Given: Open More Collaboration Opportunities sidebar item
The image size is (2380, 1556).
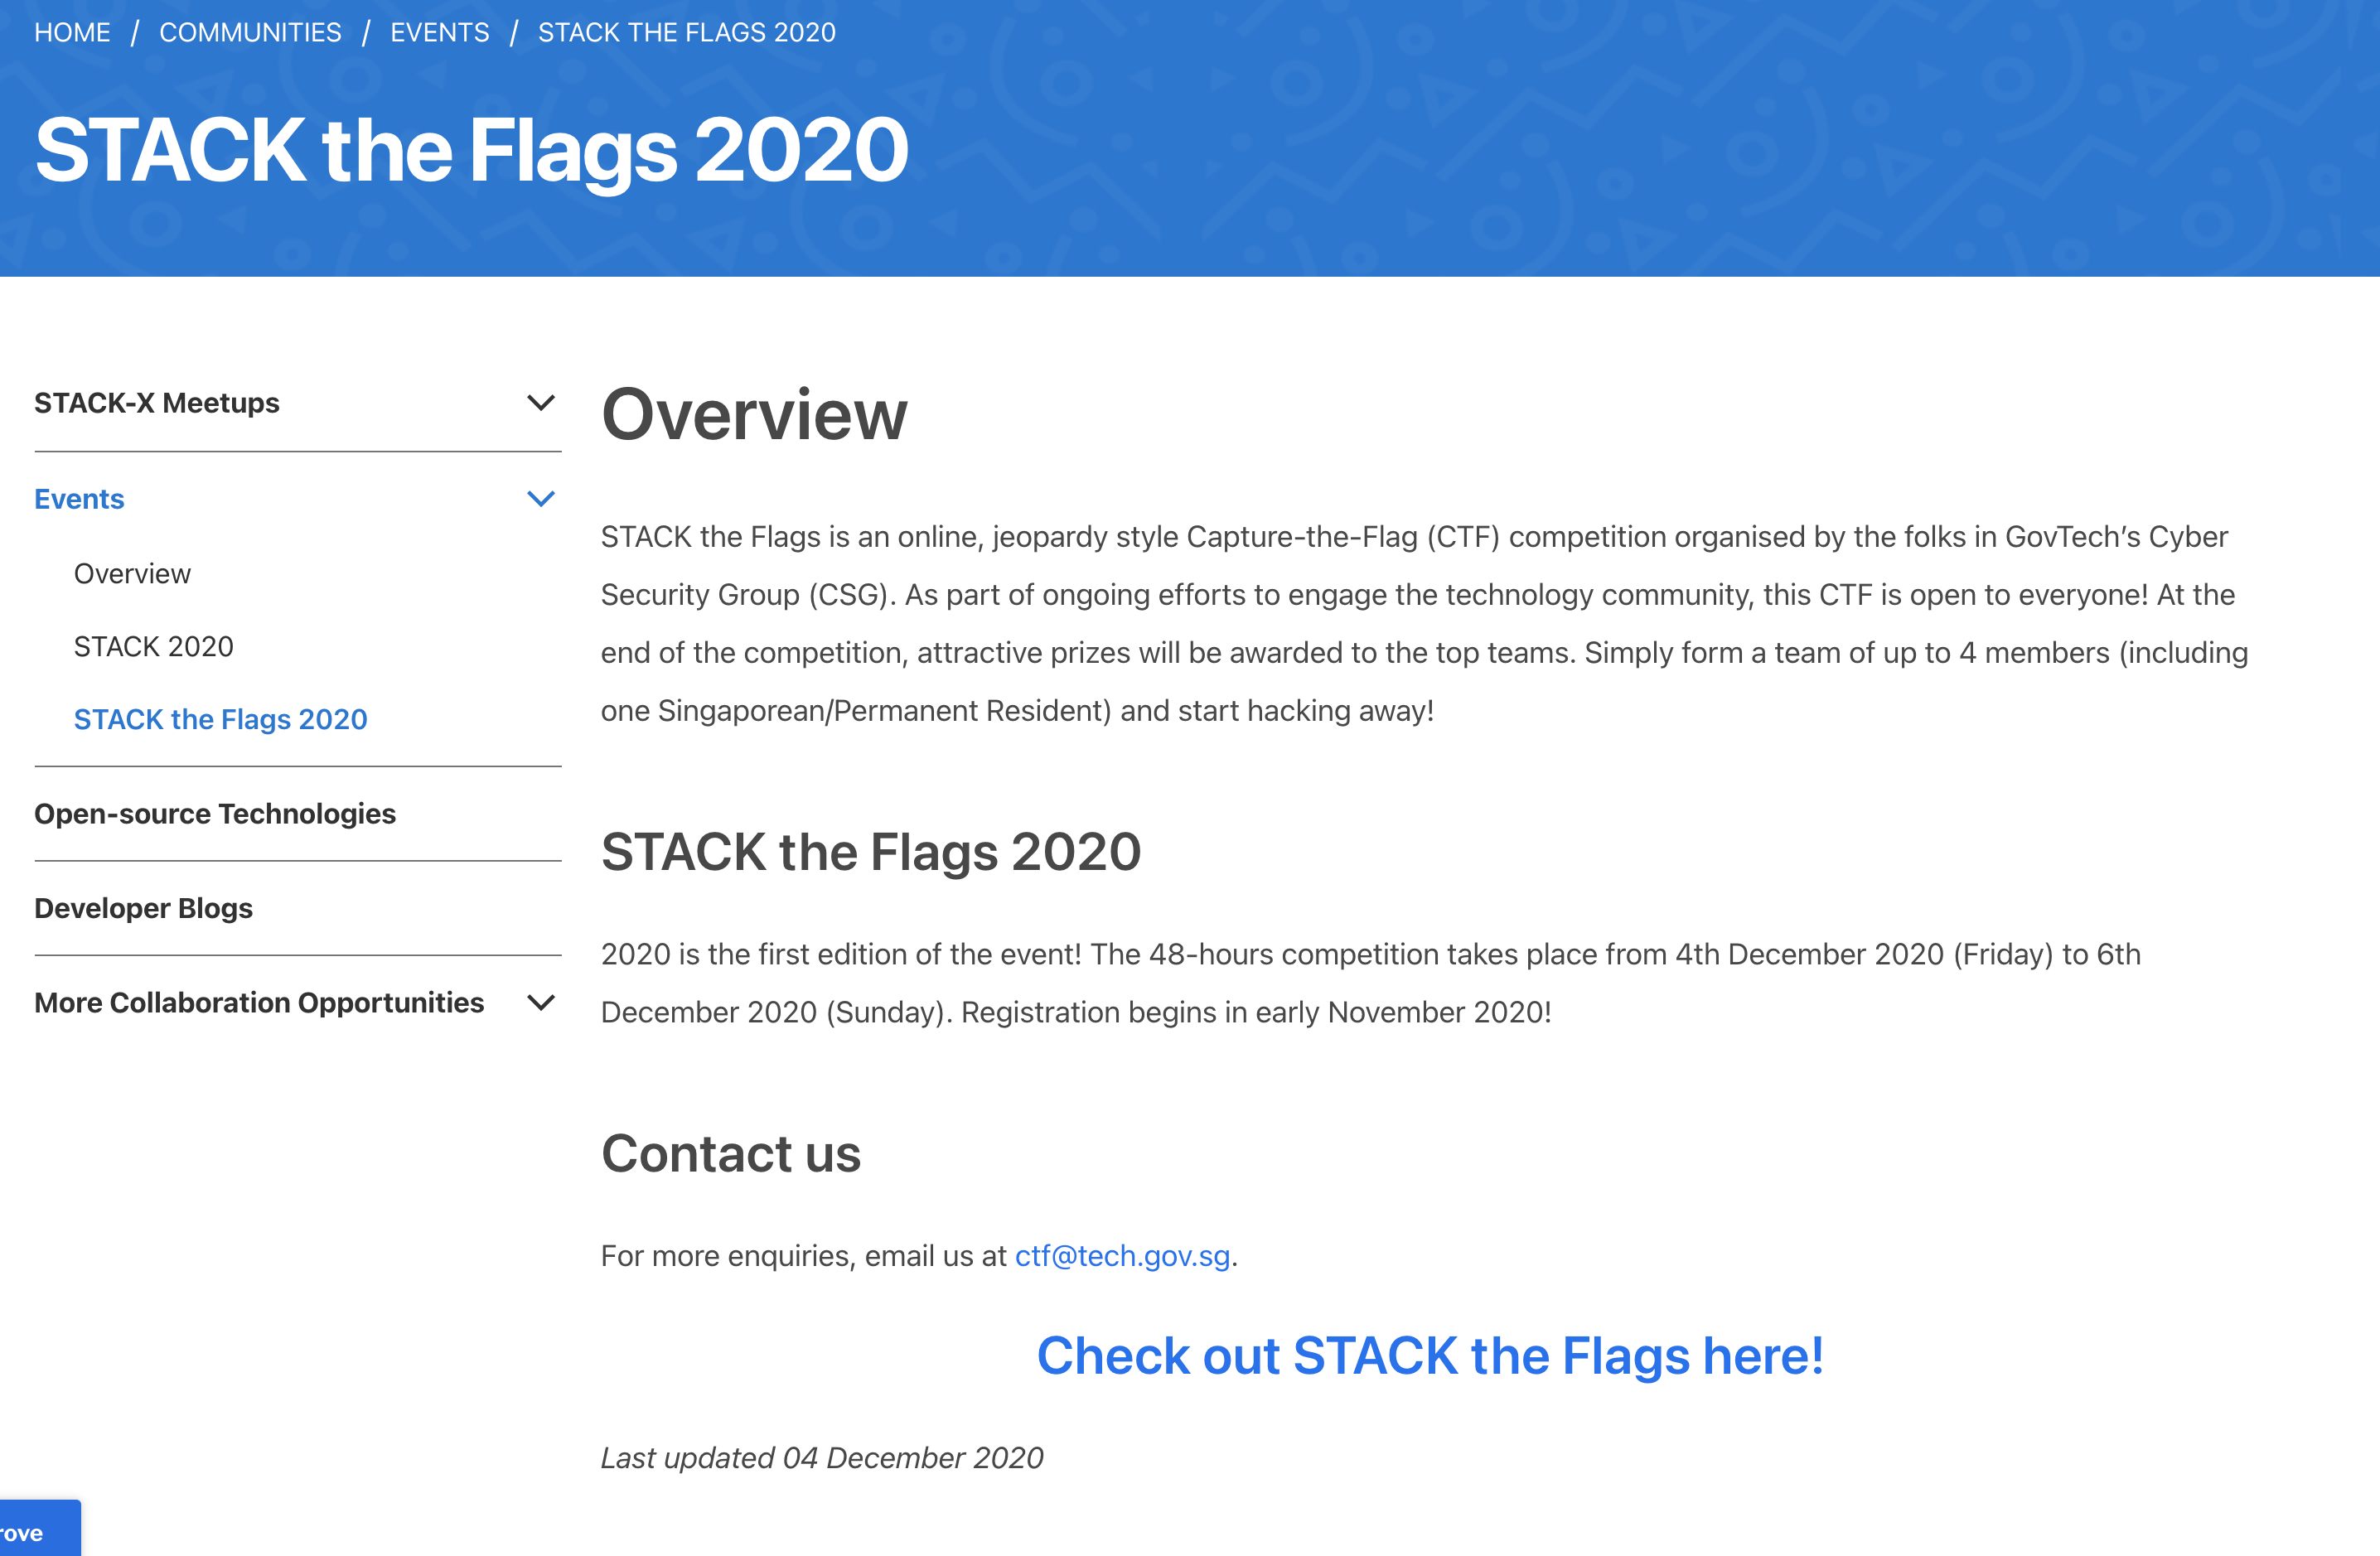Looking at the screenshot, I should tap(259, 1003).
